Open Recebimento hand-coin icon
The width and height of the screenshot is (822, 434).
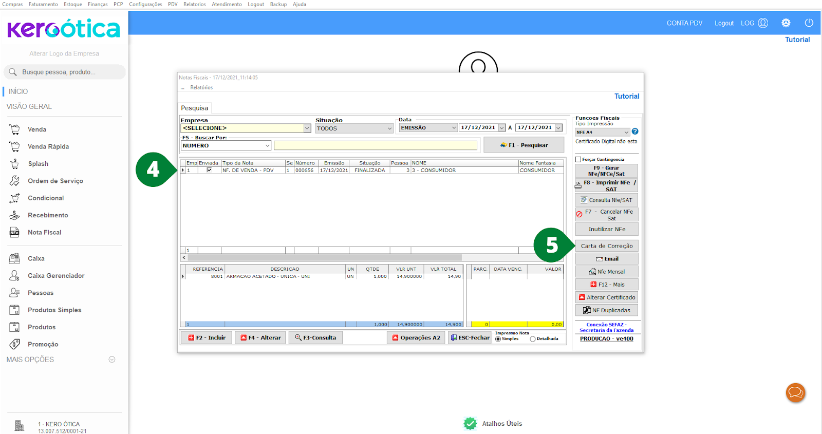[x=14, y=215]
